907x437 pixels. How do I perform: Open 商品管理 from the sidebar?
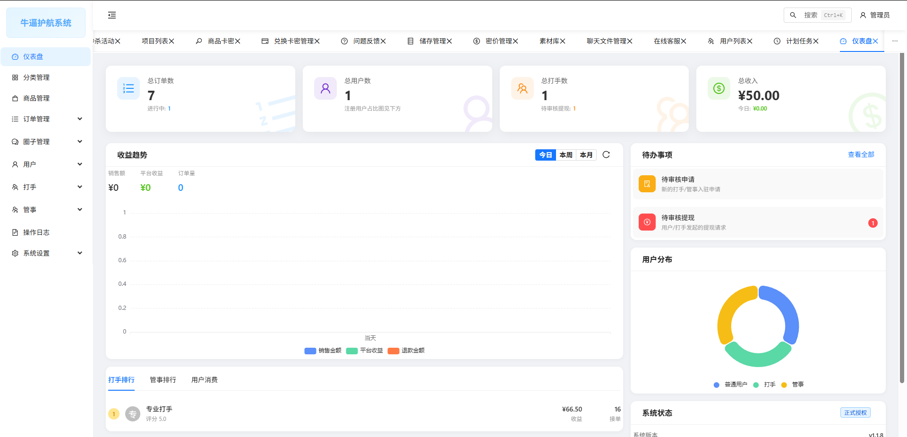coord(36,98)
